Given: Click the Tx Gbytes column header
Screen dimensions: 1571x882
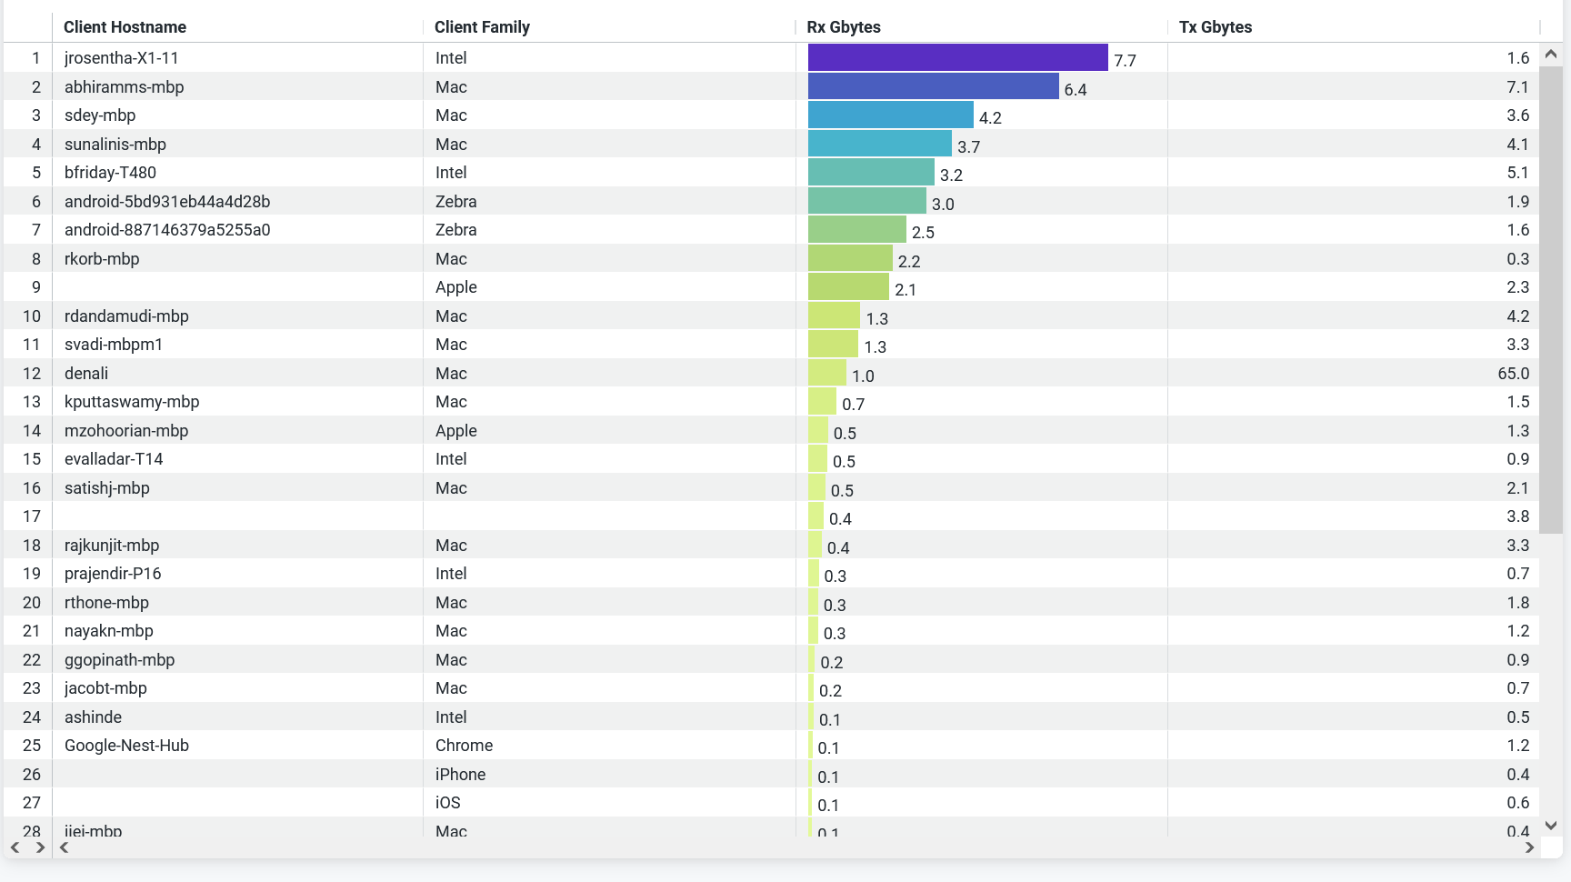Looking at the screenshot, I should [1216, 27].
